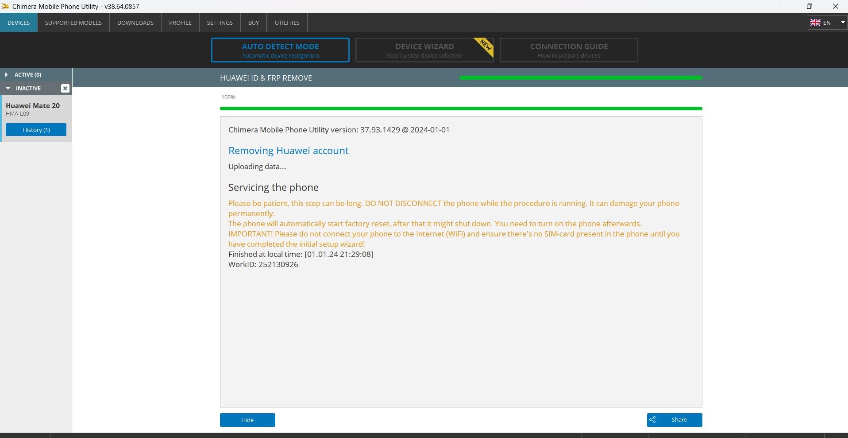
Task: Select the Huawei Mate 20 device entry
Action: click(x=33, y=109)
